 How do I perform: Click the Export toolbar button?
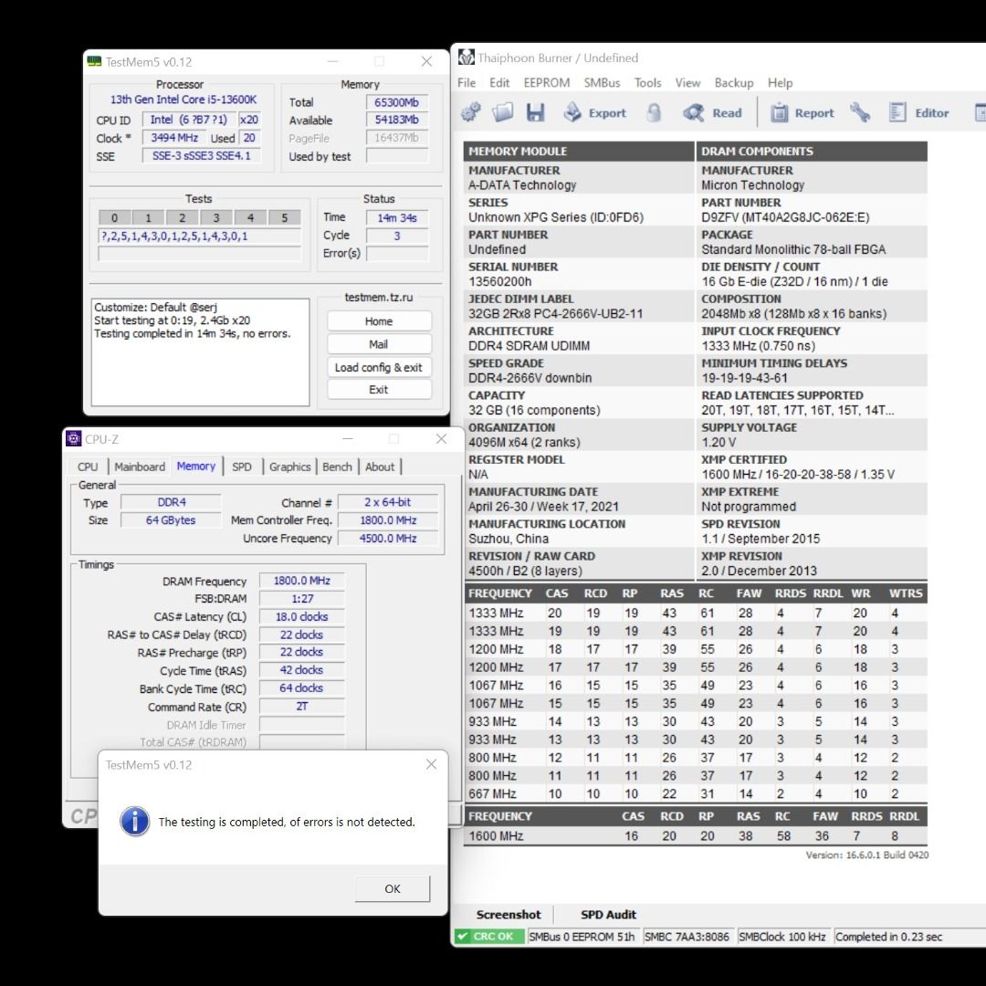(x=594, y=113)
